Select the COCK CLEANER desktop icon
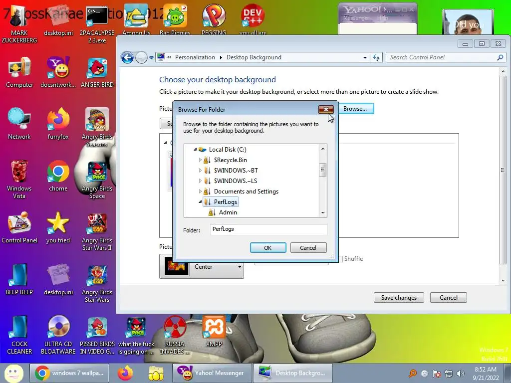511x383 pixels. tap(19, 335)
